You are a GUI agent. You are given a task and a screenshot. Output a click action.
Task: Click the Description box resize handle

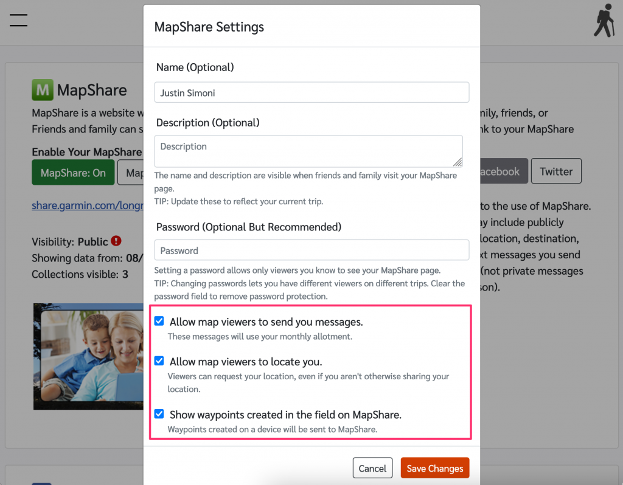pyautogui.click(x=457, y=161)
